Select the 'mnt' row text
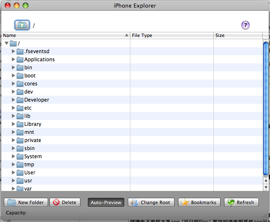This screenshot has height=222, width=270. pyautogui.click(x=29, y=132)
